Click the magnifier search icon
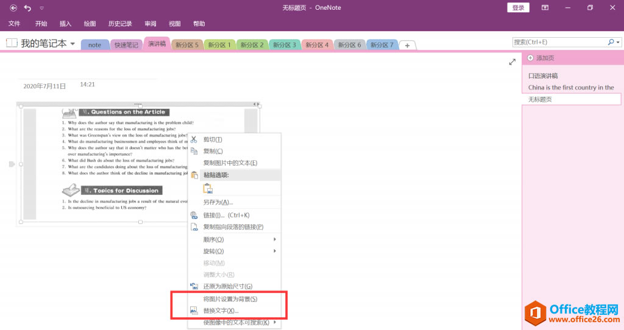The height and width of the screenshot is (330, 624). [611, 42]
